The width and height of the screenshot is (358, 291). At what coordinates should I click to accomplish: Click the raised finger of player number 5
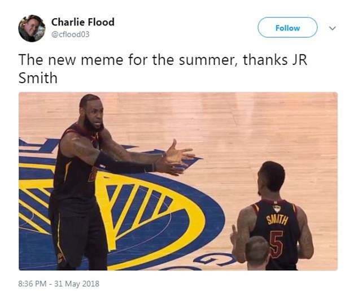[234, 230]
